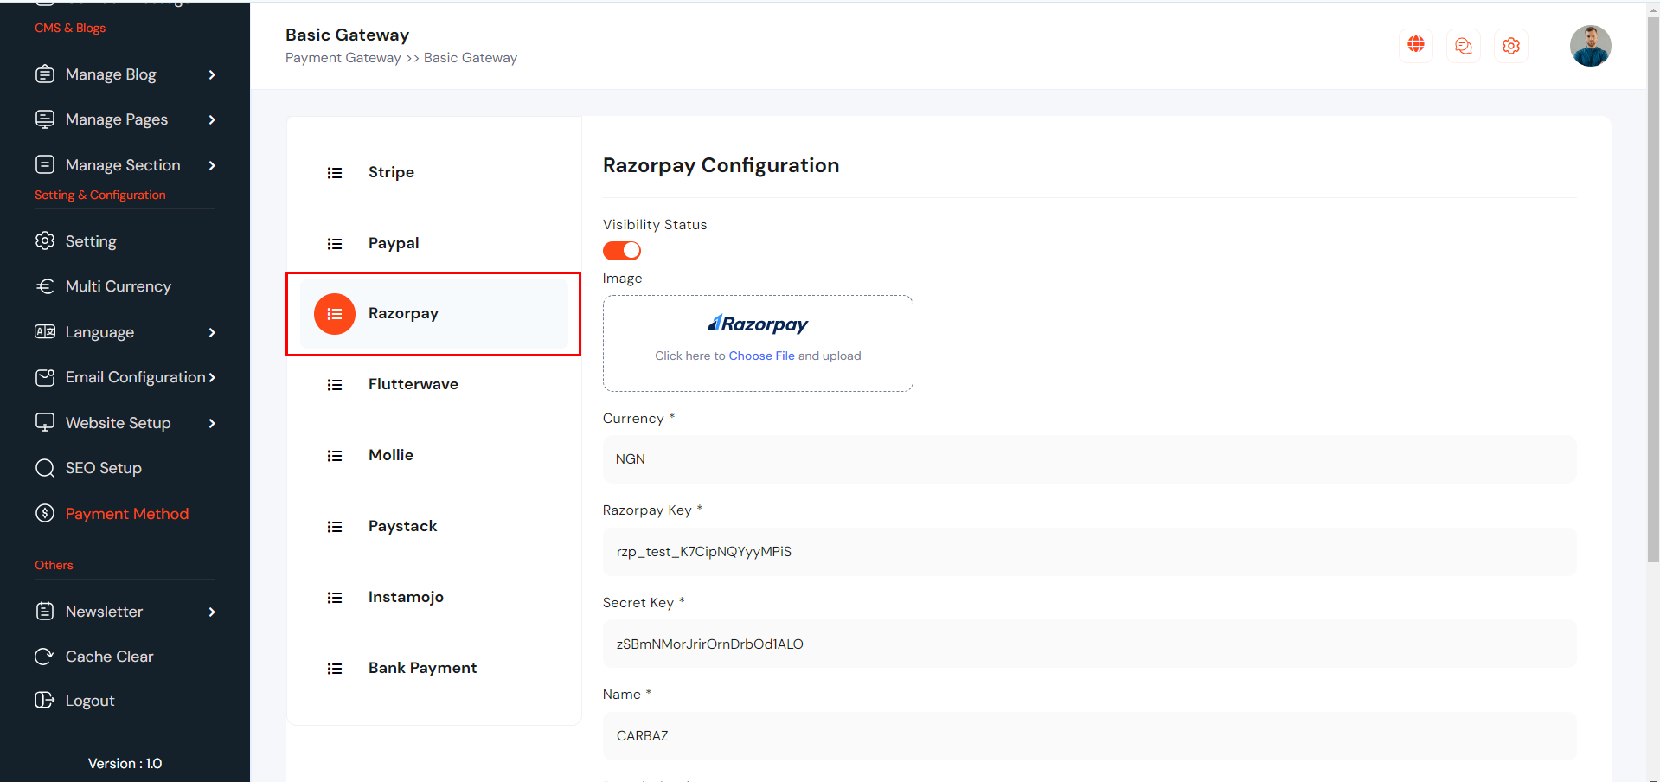
Task: Click the globe icon in header
Action: coord(1416,45)
